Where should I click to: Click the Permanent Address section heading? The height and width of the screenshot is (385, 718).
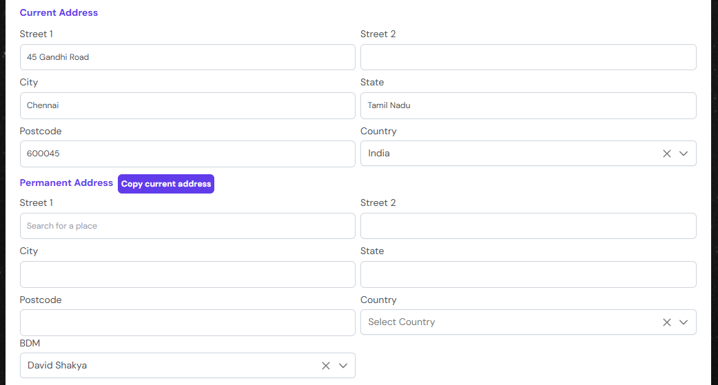tap(66, 183)
